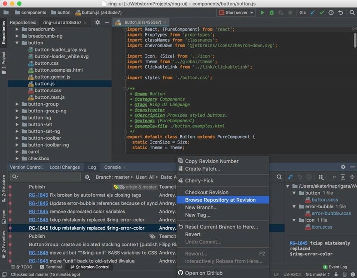Open search in the Log toolbar
Image resolution: width=357 pixels, height=278 pixels.
pos(279,177)
